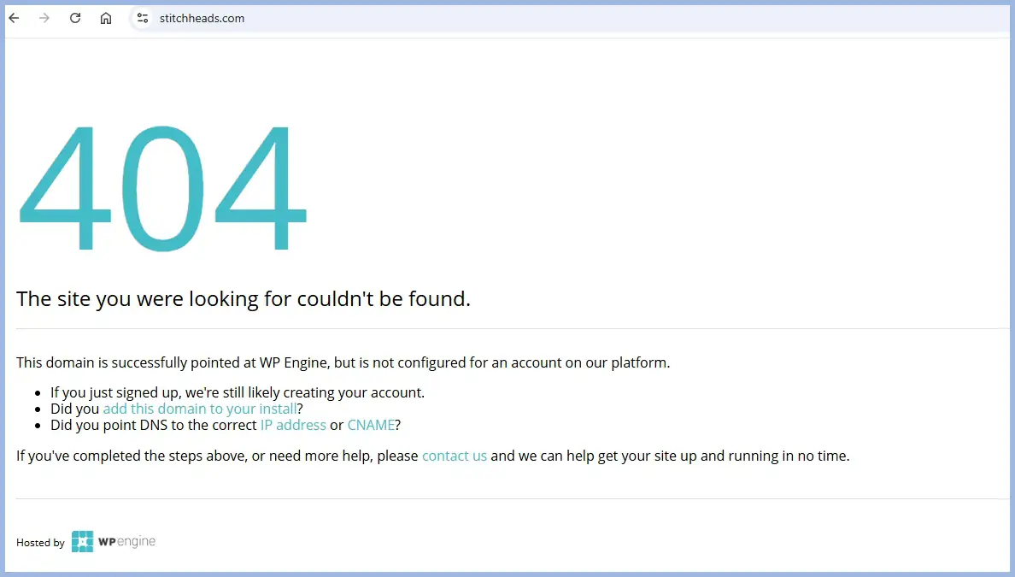Viewport: 1015px width, 577px height.
Task: Click the WP Engine square logo icon
Action: click(x=82, y=541)
